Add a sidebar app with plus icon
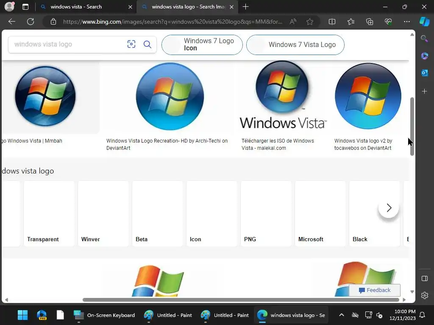Image resolution: width=434 pixels, height=325 pixels. click(424, 91)
